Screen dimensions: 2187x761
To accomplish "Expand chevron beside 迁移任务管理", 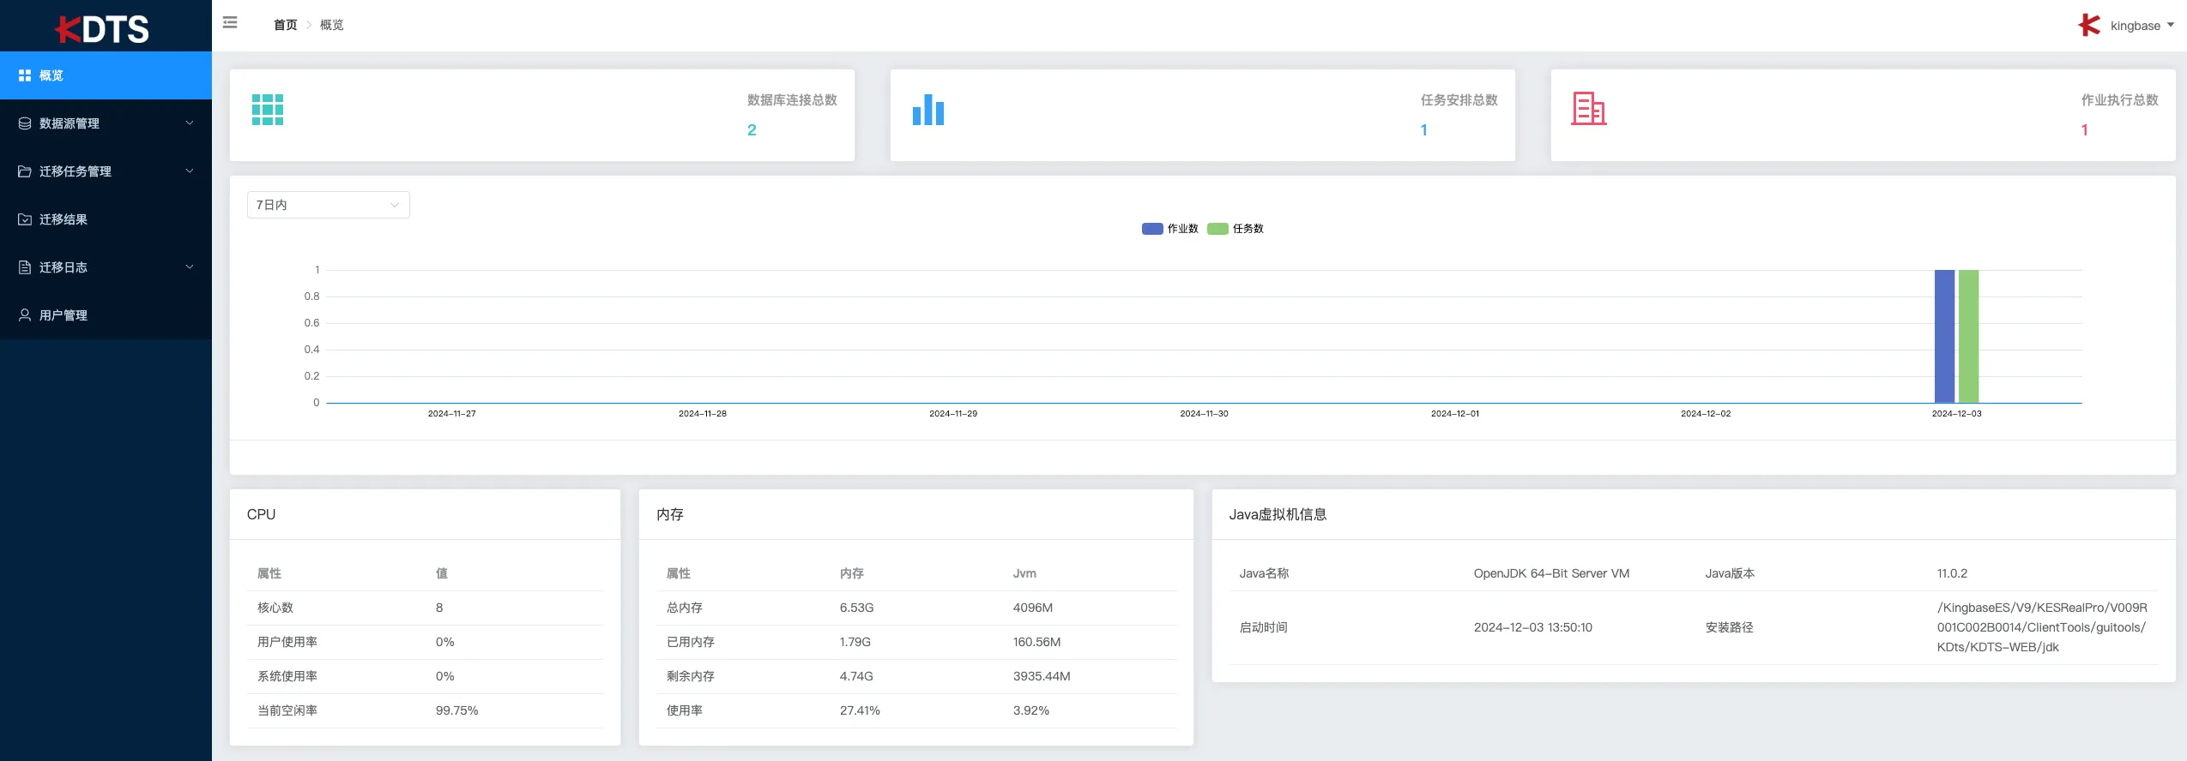I will point(190,171).
